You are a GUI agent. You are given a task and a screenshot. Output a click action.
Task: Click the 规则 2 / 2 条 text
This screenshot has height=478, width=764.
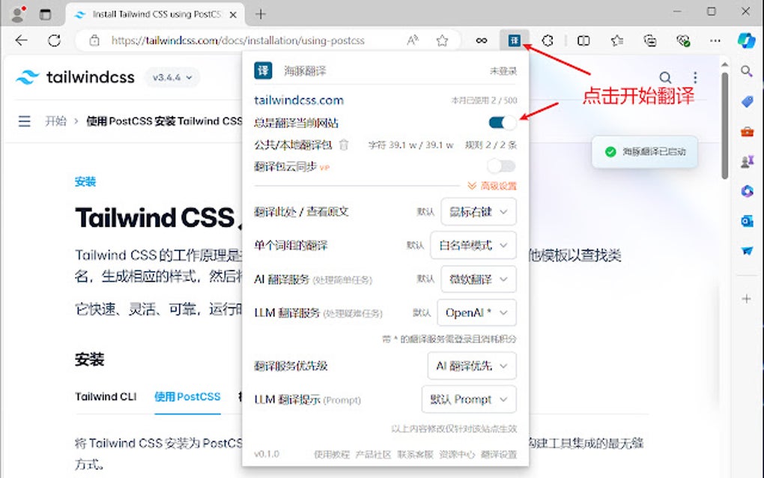tap(491, 145)
